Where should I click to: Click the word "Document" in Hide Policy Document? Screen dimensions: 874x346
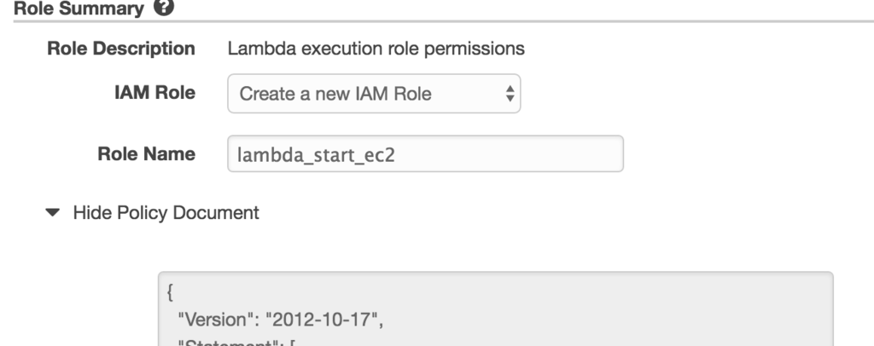coord(218,213)
